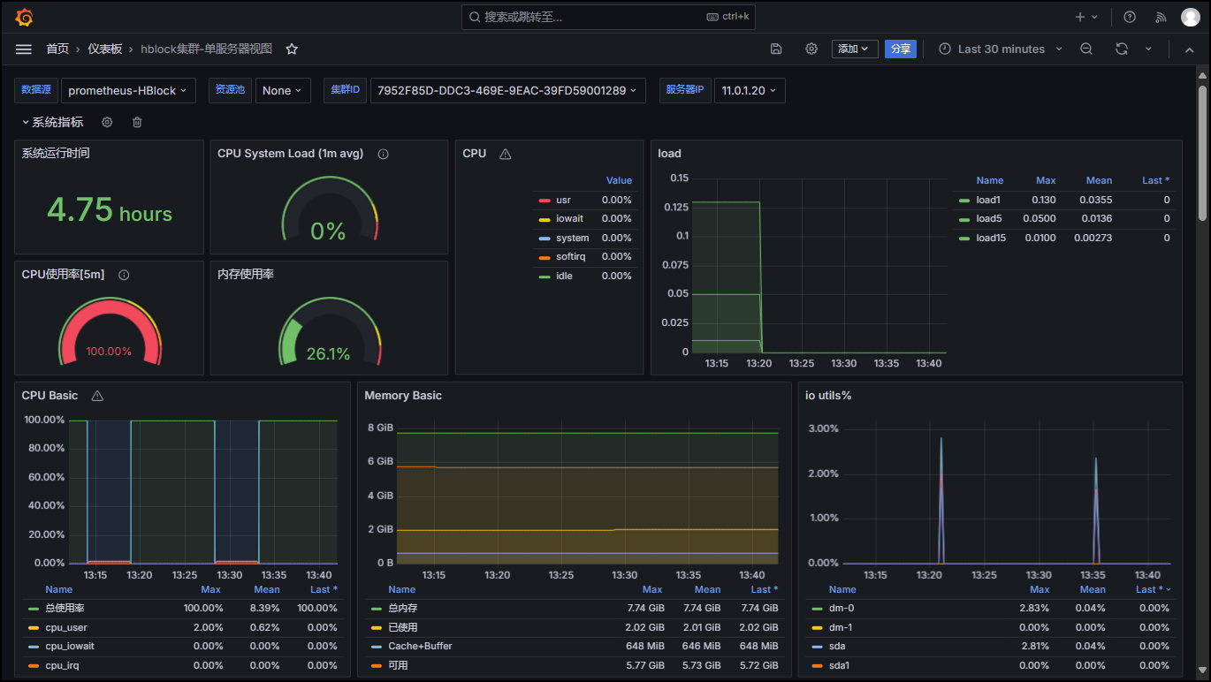Click the new plus icon in header
This screenshot has width=1211, height=682.
[x=1080, y=17]
